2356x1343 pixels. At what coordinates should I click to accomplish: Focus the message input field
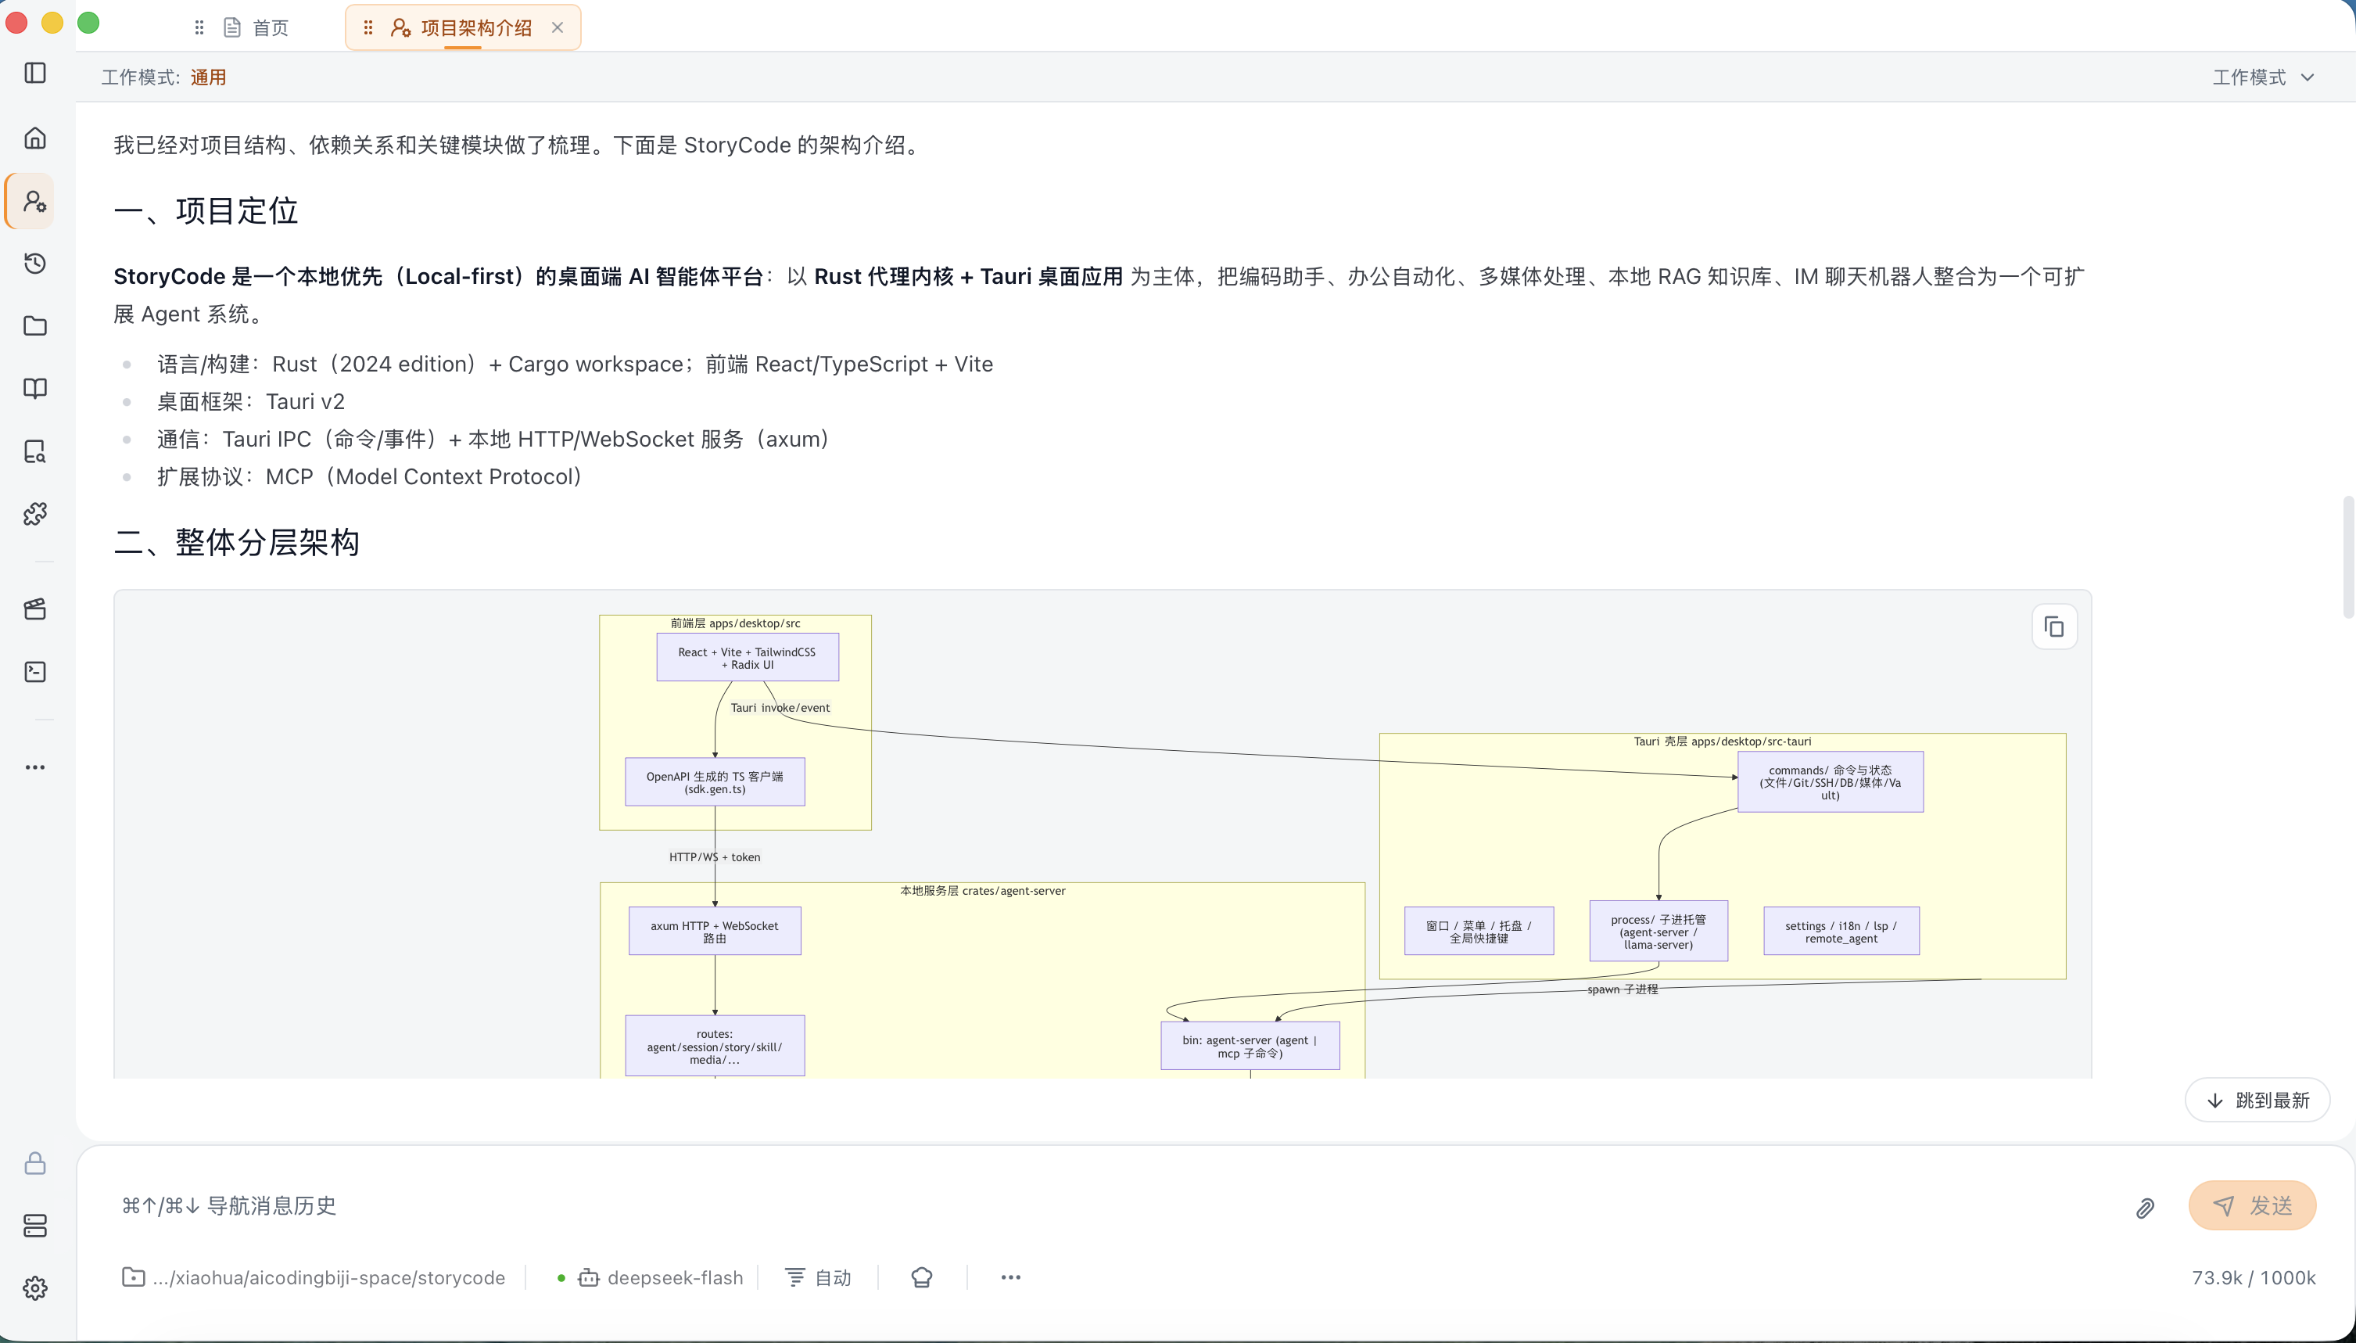tap(1116, 1205)
